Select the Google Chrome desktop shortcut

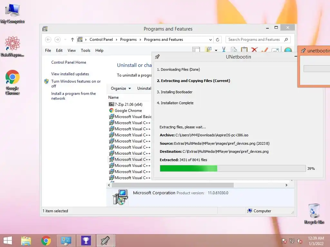tap(13, 82)
